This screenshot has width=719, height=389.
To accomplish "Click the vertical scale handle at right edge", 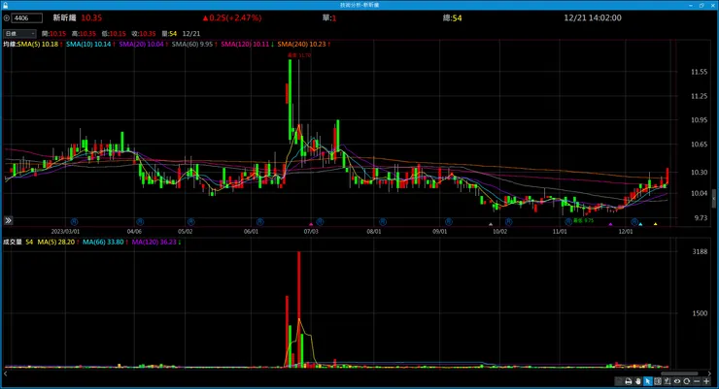I will coord(713,200).
